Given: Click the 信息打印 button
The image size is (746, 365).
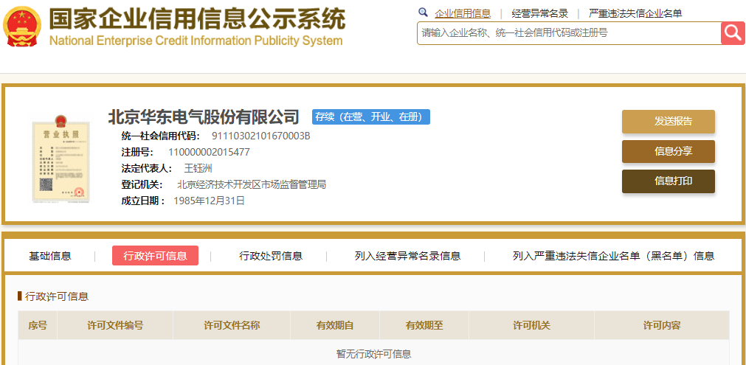Looking at the screenshot, I should [x=669, y=181].
